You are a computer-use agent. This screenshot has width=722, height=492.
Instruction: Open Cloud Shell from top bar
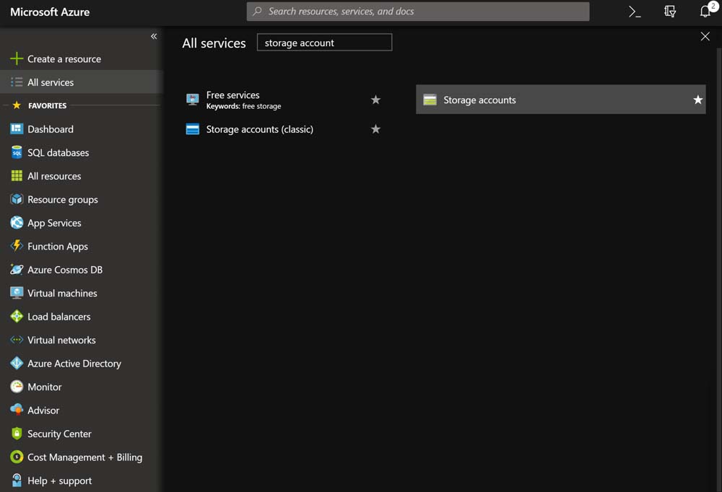pos(635,12)
